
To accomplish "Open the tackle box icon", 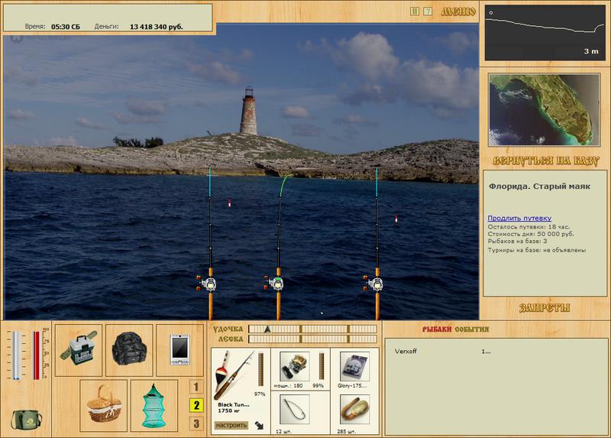I will 79,350.
